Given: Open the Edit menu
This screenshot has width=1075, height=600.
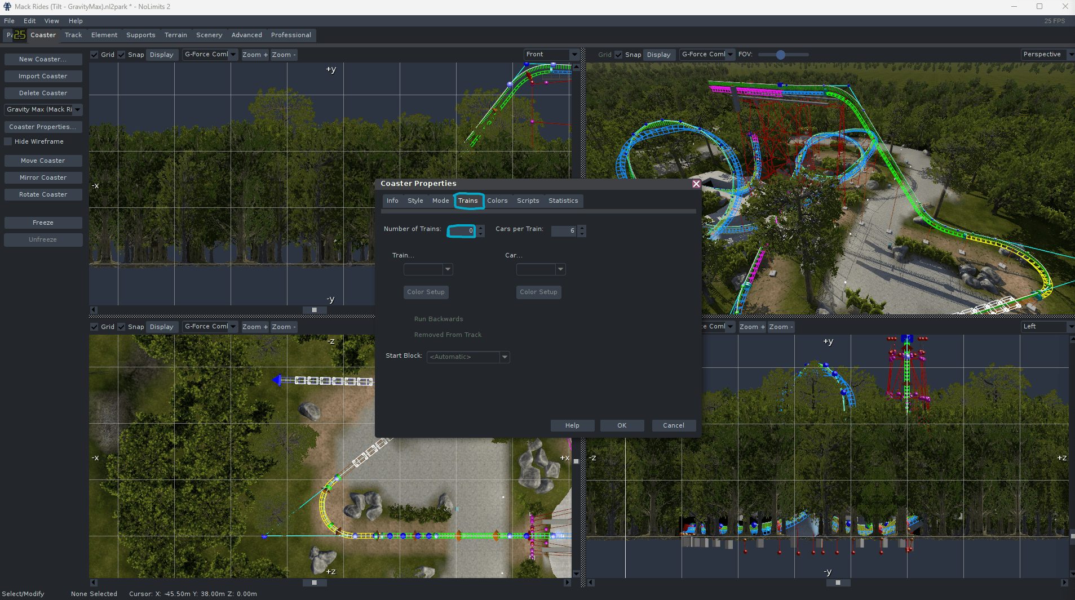Looking at the screenshot, I should [30, 21].
